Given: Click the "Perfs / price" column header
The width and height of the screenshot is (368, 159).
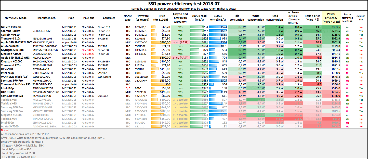Looking at the screenshot, I should tap(312, 18).
